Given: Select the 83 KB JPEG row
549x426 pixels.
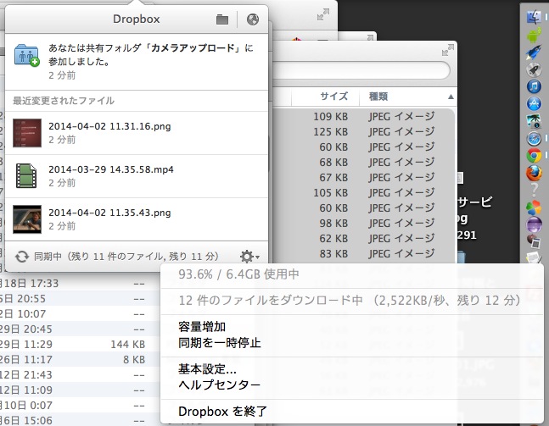Looking at the screenshot, I should [x=364, y=253].
